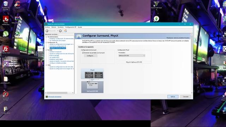
Task: Collapse the Vídeo tree group
Action: (x=46, y=65)
